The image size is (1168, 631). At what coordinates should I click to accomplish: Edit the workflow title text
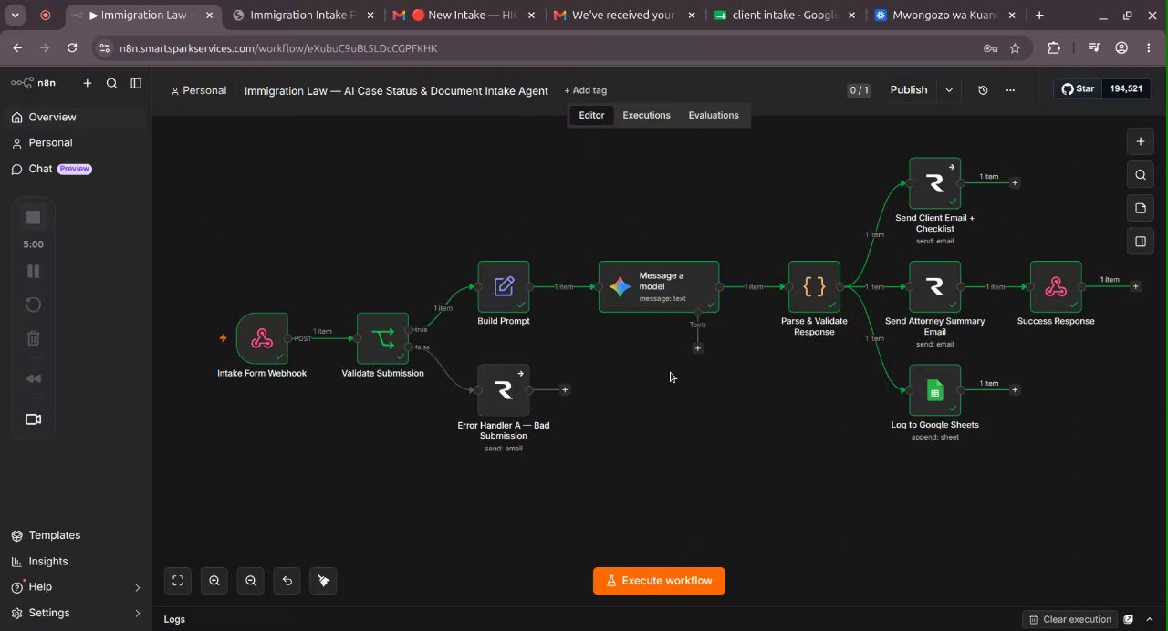(x=396, y=90)
